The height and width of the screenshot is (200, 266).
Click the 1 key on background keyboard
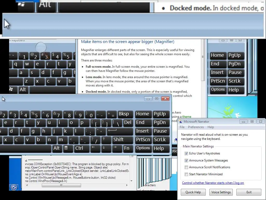tap(23, 56)
